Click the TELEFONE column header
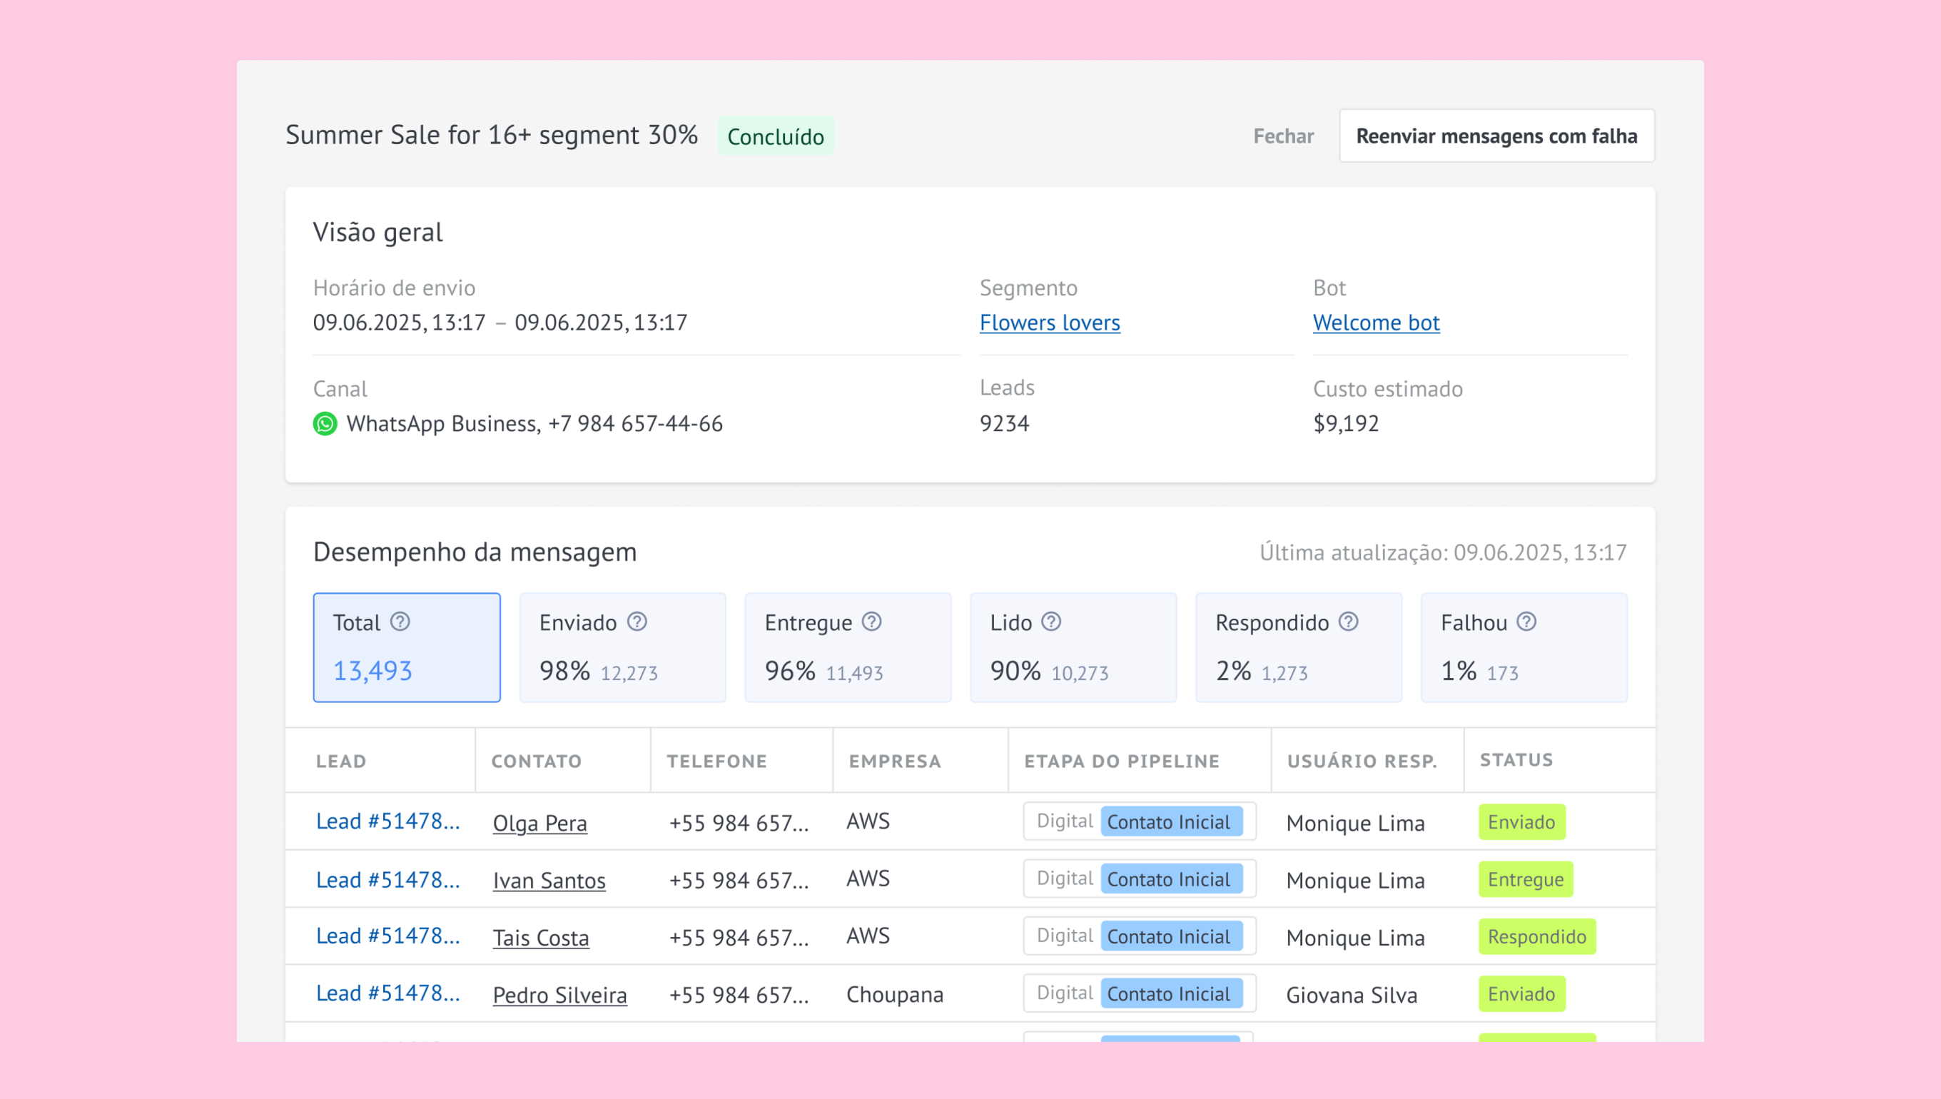Viewport: 1941px width, 1099px height. (717, 761)
